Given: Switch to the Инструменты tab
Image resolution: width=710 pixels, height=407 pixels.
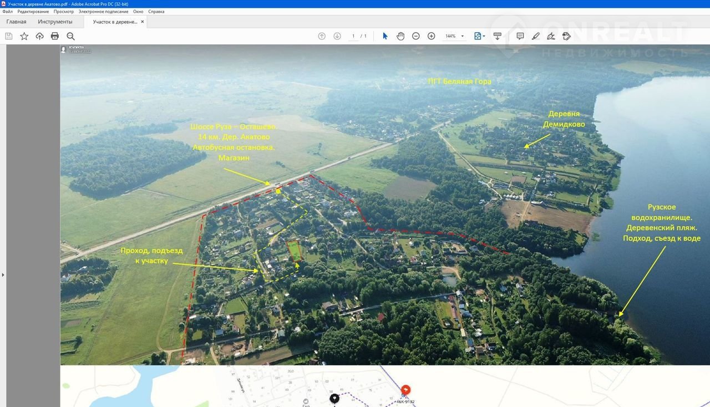Looking at the screenshot, I should [x=55, y=22].
